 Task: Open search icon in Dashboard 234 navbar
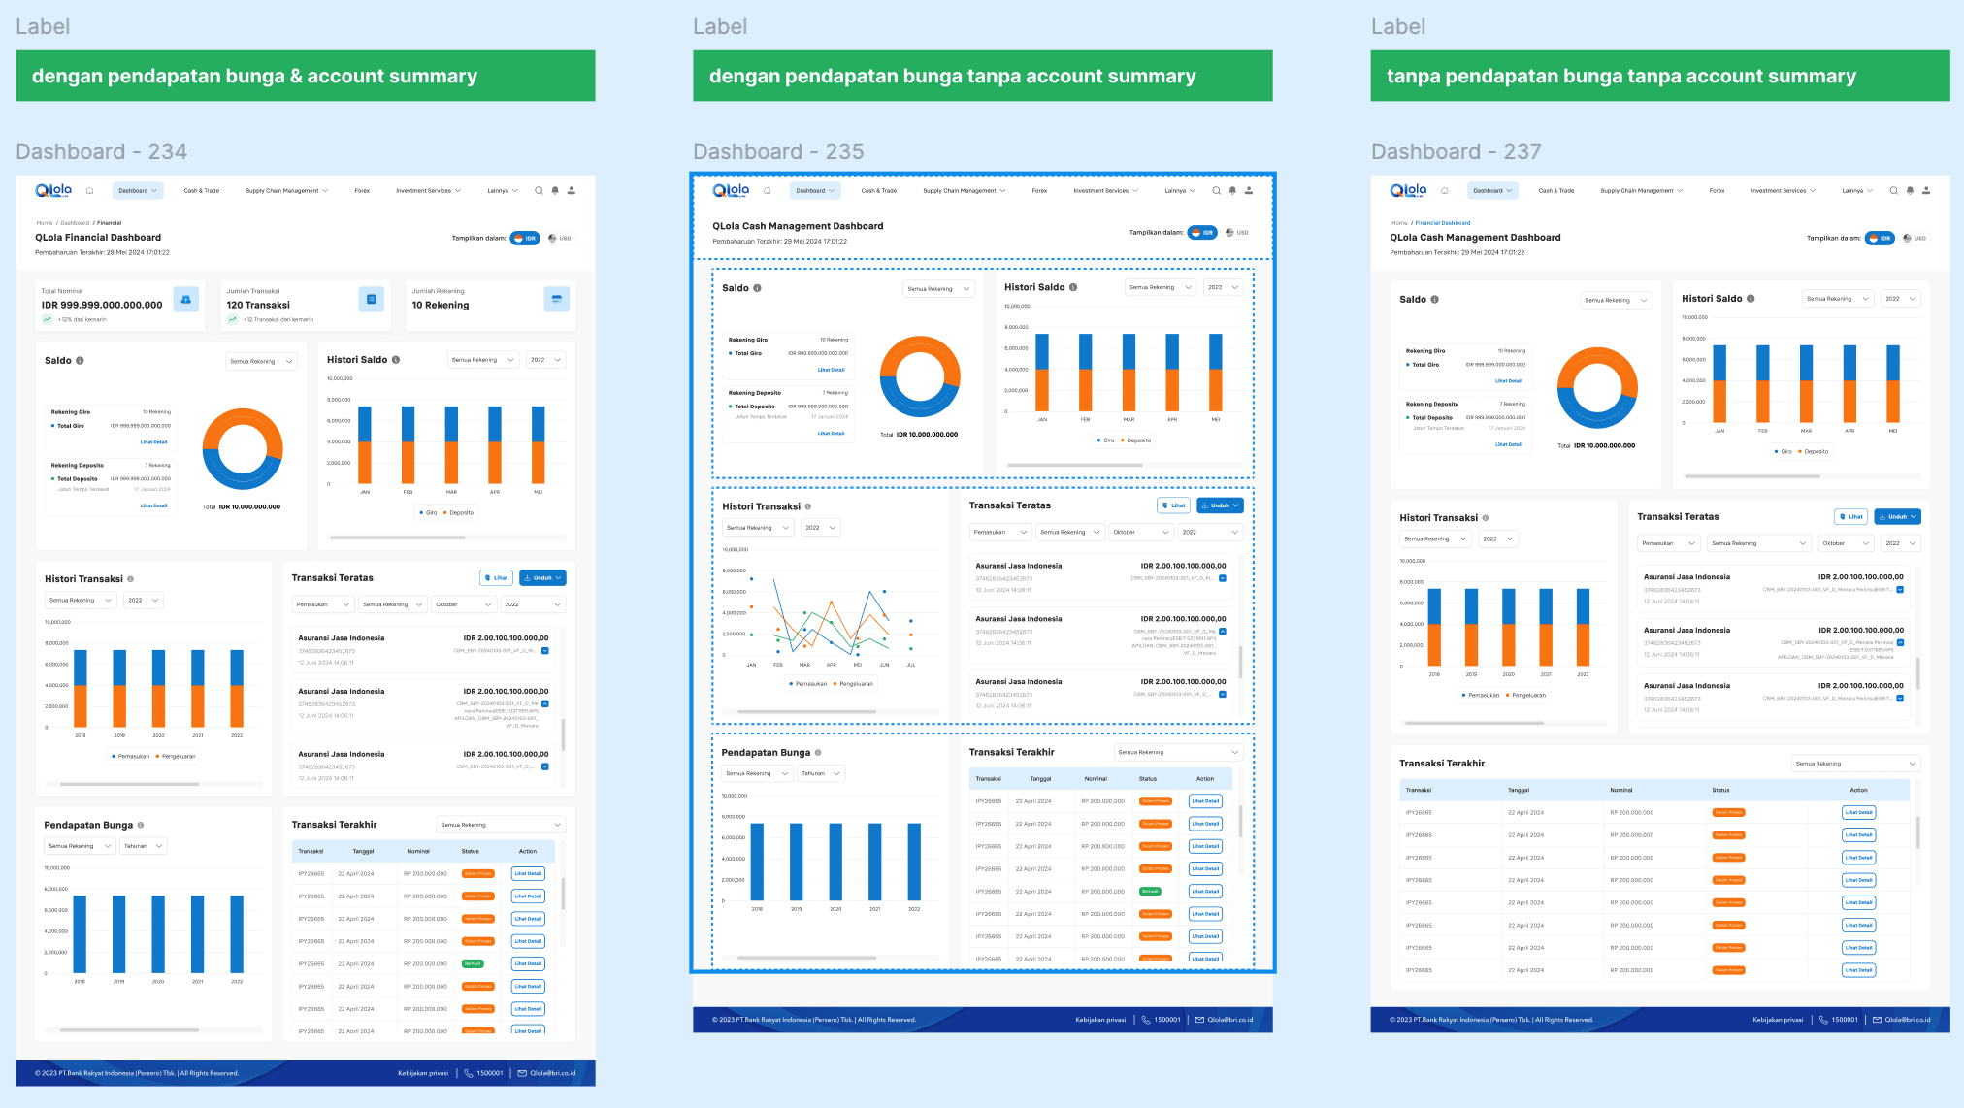point(539,191)
